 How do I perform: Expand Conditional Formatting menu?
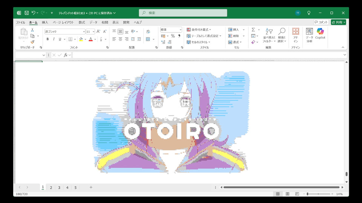[x=199, y=30]
